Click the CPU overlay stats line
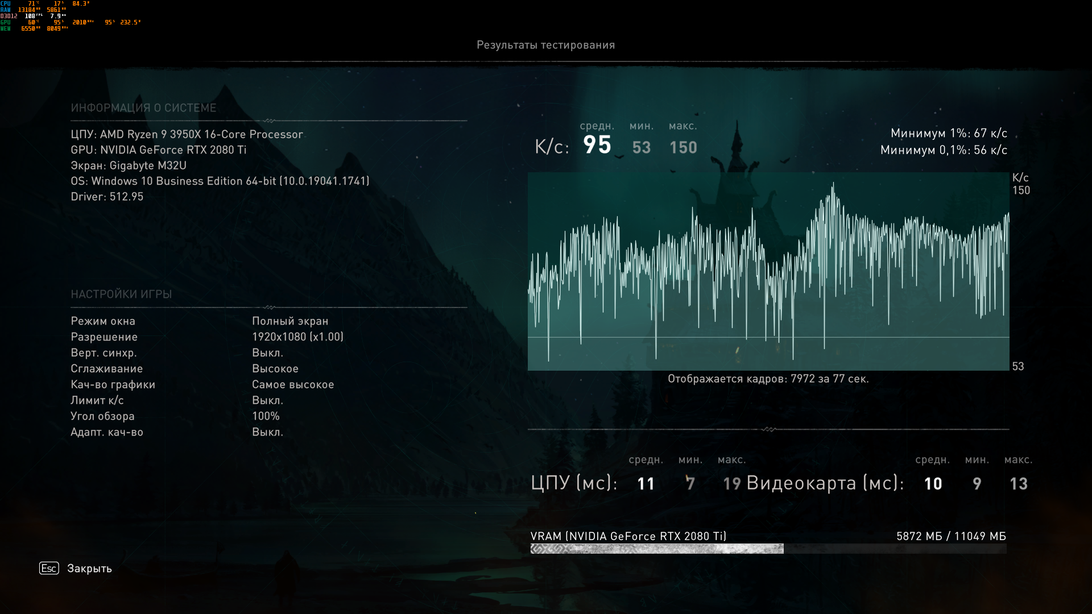The height and width of the screenshot is (614, 1092). point(45,3)
